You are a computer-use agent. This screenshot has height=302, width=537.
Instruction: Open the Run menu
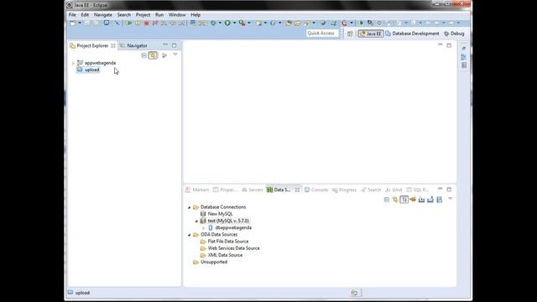click(159, 15)
